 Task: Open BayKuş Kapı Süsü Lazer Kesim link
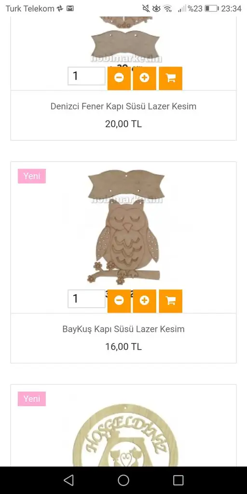pos(123,329)
